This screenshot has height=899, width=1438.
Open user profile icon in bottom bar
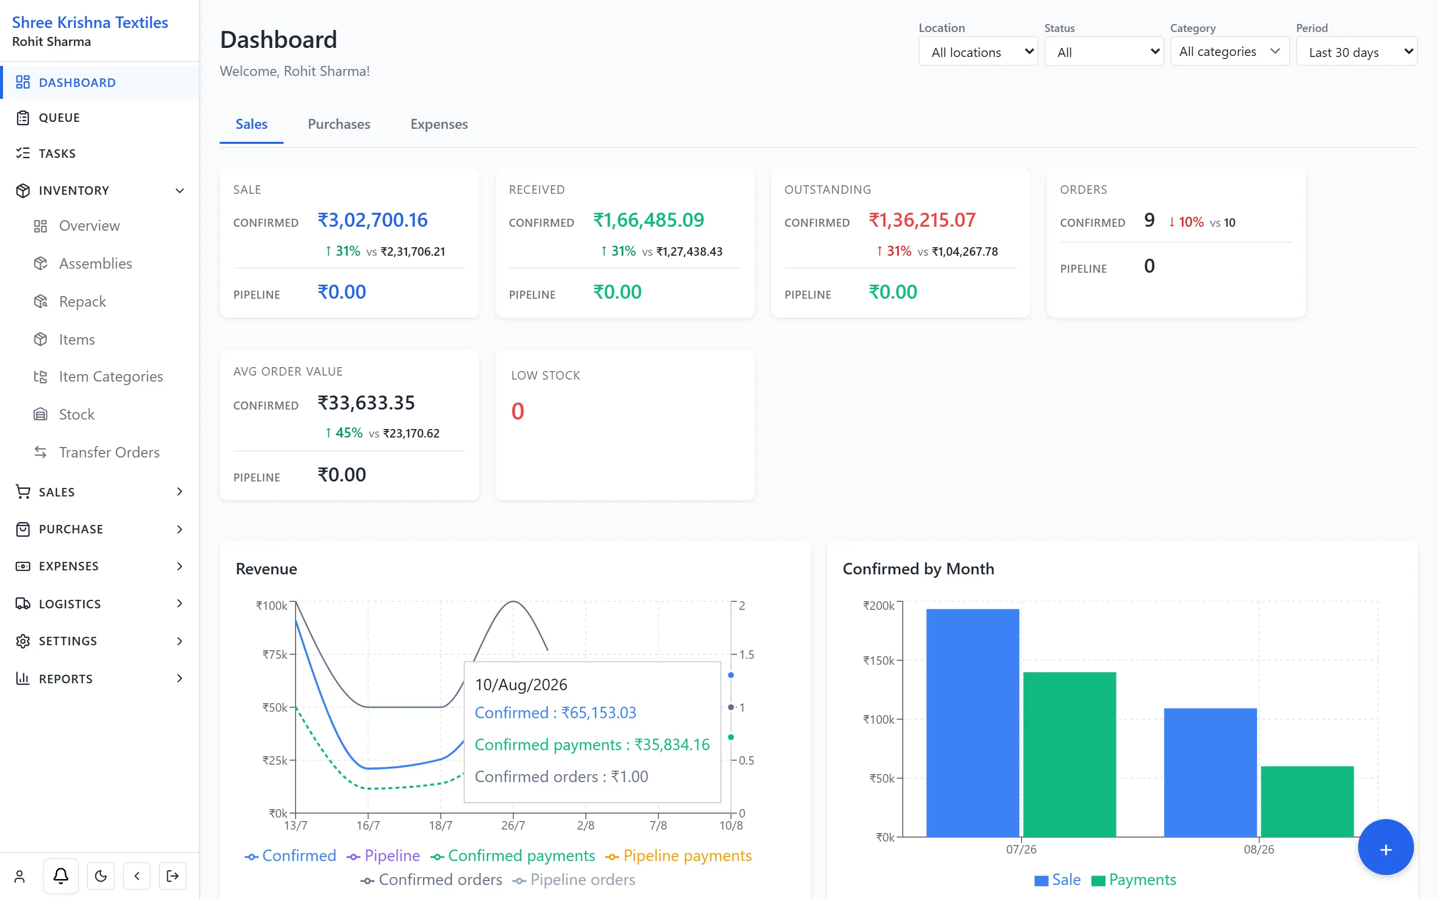tap(19, 876)
